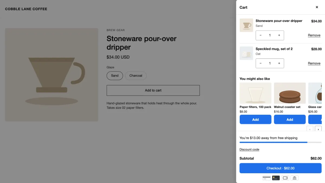Add Paper filters 100 pack to cart
This screenshot has width=325, height=183.
pyautogui.click(x=255, y=120)
